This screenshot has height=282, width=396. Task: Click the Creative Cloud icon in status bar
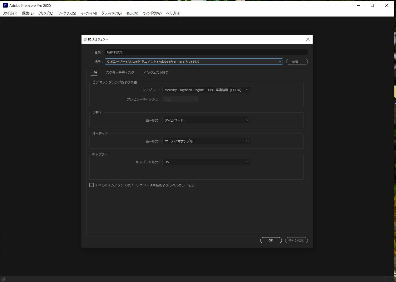pos(4,279)
